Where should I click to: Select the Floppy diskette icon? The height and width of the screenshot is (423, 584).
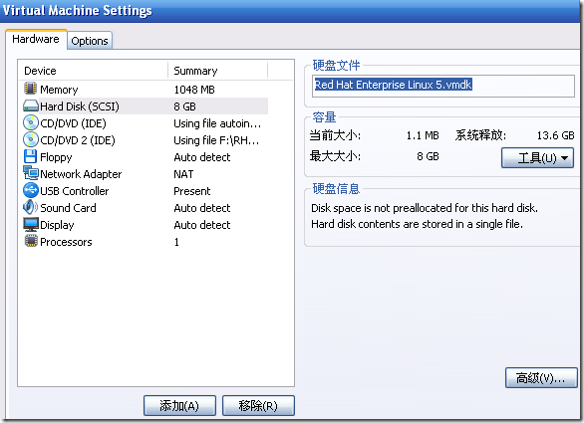pyautogui.click(x=30, y=156)
